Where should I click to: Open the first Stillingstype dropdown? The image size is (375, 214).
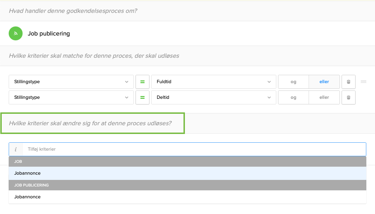(x=71, y=82)
